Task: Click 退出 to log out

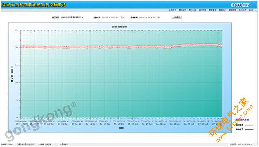Action: coord(251,10)
